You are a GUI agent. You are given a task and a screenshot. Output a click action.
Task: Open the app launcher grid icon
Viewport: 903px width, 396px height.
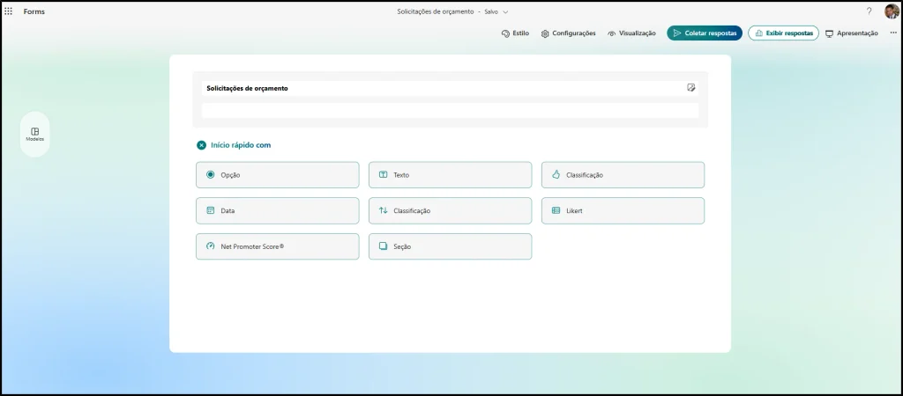(8, 11)
